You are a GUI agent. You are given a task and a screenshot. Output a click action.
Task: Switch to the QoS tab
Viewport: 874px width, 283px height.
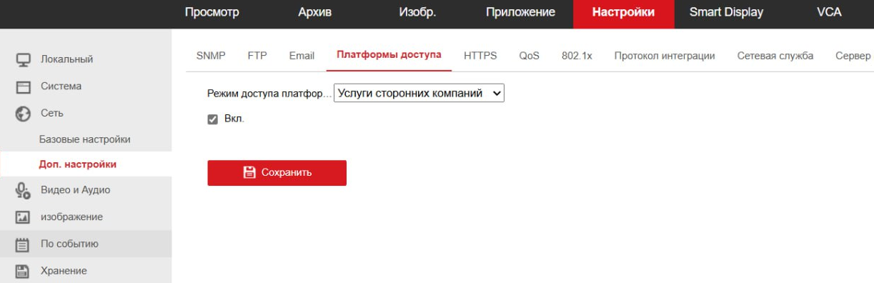529,56
